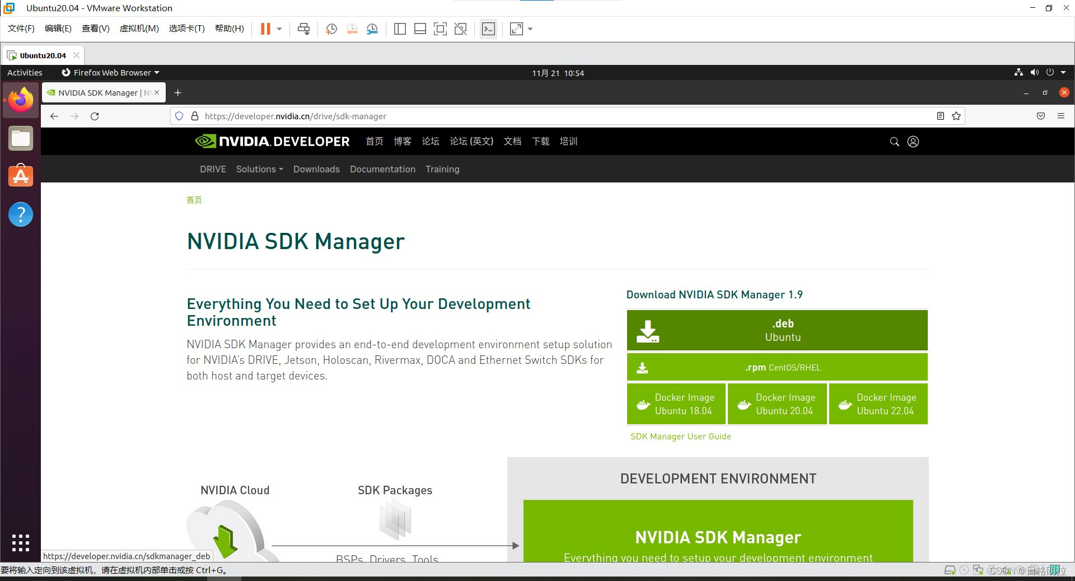Viewport: 1075px width, 581px height.
Task: Click the tracking protection shield icon
Action: click(x=179, y=116)
